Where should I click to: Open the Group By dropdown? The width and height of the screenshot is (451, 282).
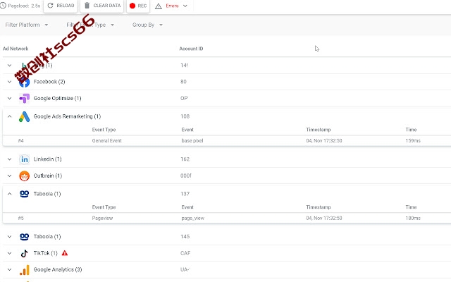point(147,25)
